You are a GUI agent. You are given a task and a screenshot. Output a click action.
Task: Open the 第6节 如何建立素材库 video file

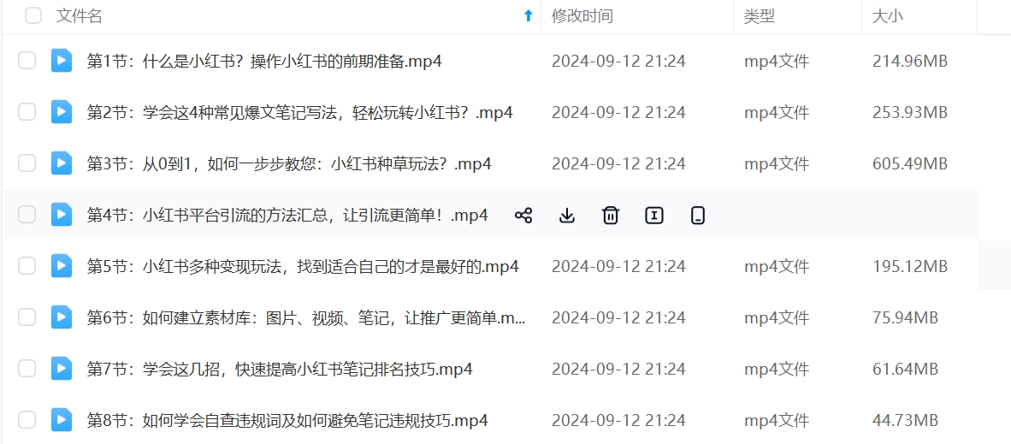click(306, 317)
